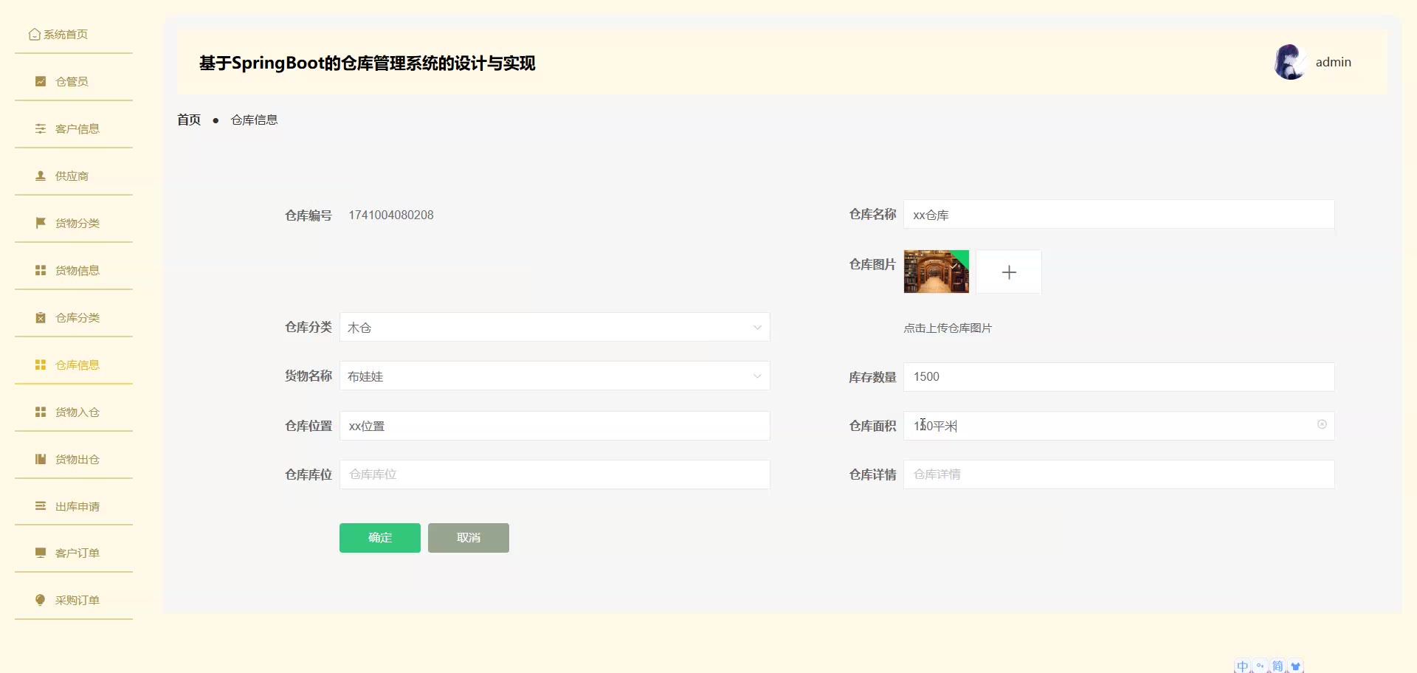Select the 货物分类 flag icon

(x=41, y=223)
